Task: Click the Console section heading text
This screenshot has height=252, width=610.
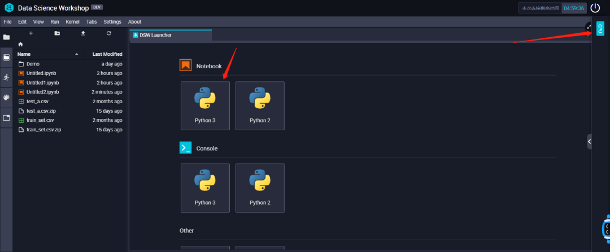Action: click(x=207, y=148)
